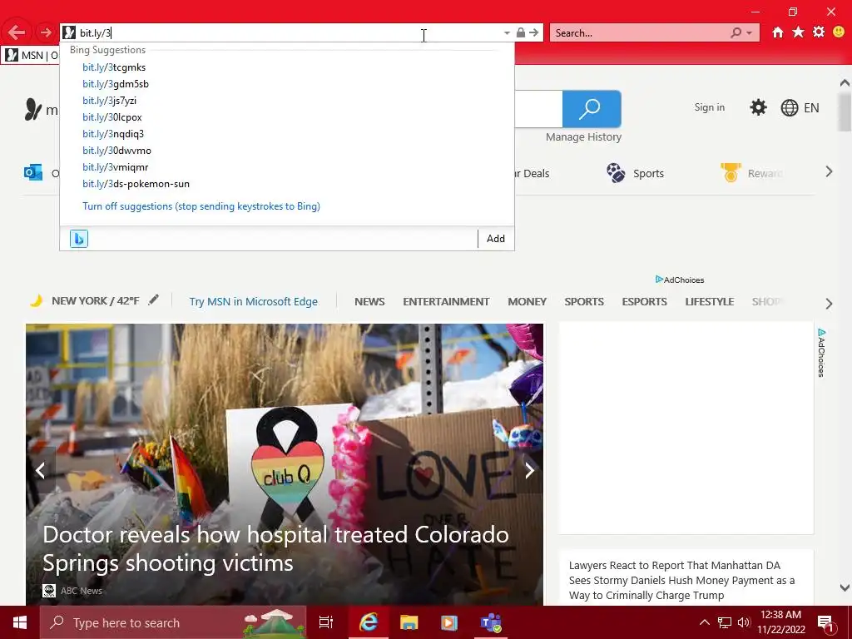Open the Manhattan DA Stormy Daniels article

[x=682, y=580]
